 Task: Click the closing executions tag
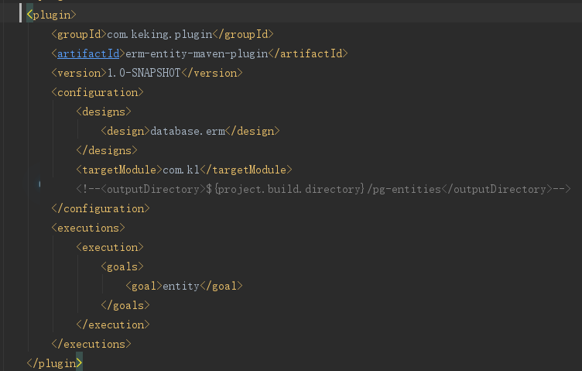[x=91, y=344]
